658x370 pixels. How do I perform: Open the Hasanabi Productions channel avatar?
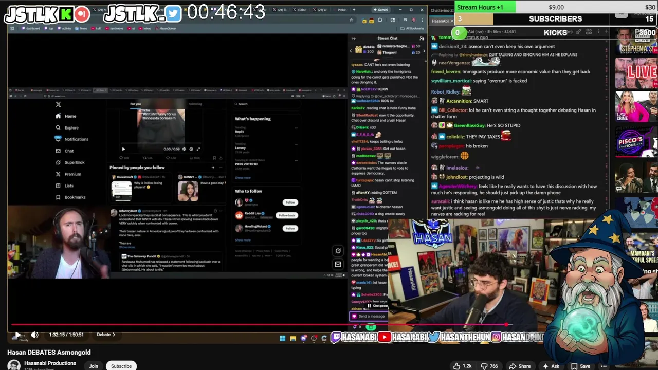[14, 365]
